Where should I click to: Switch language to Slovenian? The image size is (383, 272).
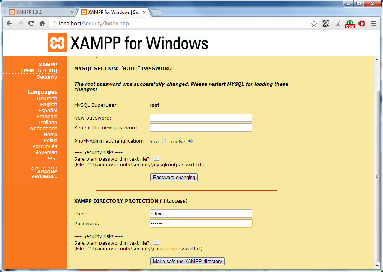click(45, 152)
